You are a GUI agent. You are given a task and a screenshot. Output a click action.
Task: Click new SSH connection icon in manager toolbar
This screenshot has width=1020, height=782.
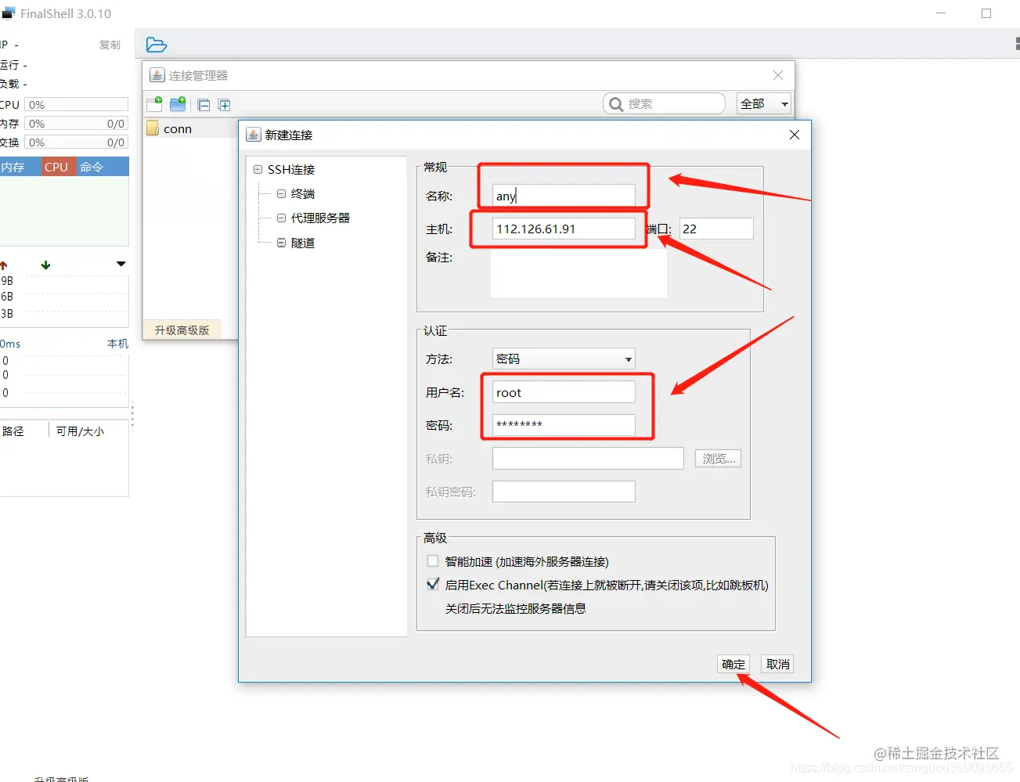point(154,103)
